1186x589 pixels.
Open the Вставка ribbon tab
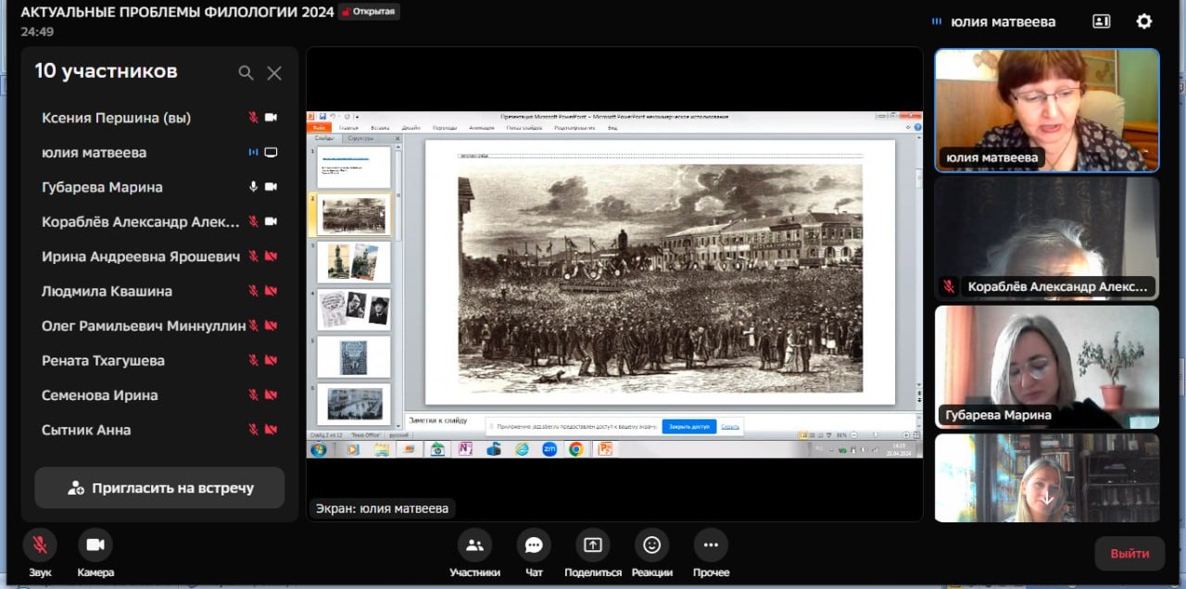point(380,128)
